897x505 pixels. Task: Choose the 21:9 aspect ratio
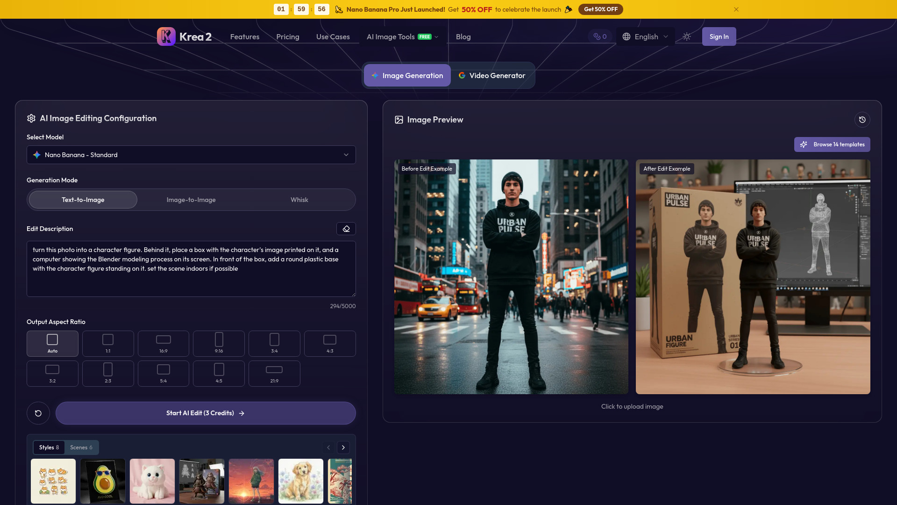click(x=274, y=374)
